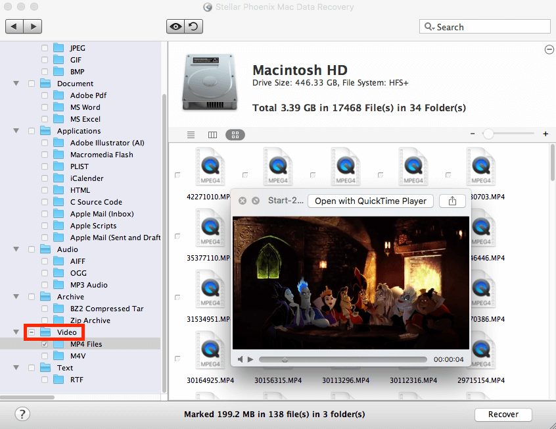This screenshot has height=429, width=556.
Task: Collapse the Document tree group
Action: [x=16, y=84]
